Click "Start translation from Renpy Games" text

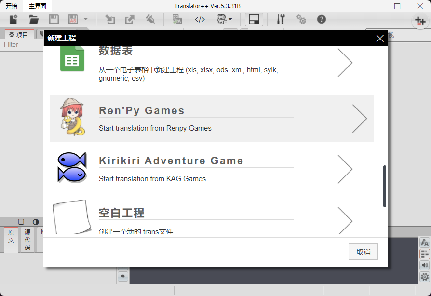pyautogui.click(x=155, y=128)
